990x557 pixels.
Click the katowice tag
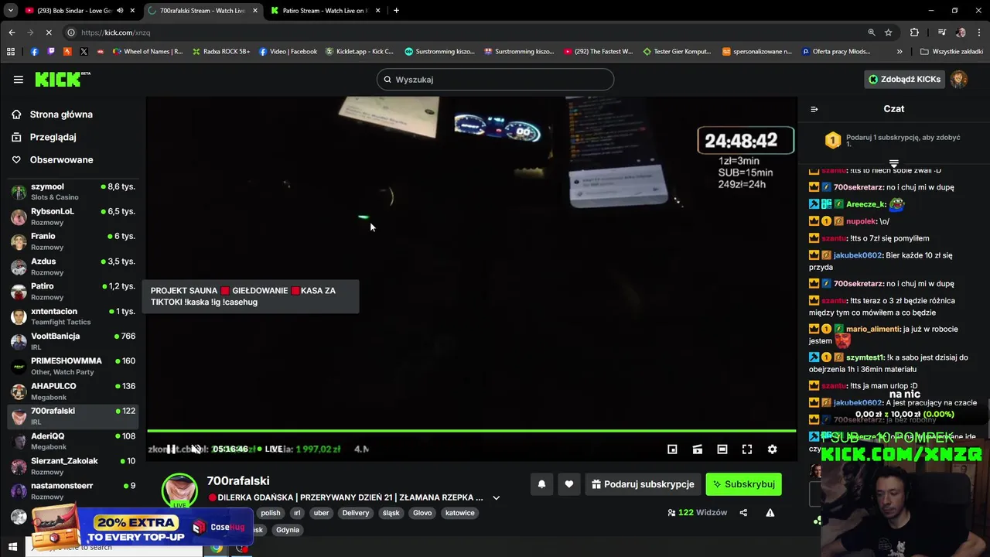[x=460, y=513]
